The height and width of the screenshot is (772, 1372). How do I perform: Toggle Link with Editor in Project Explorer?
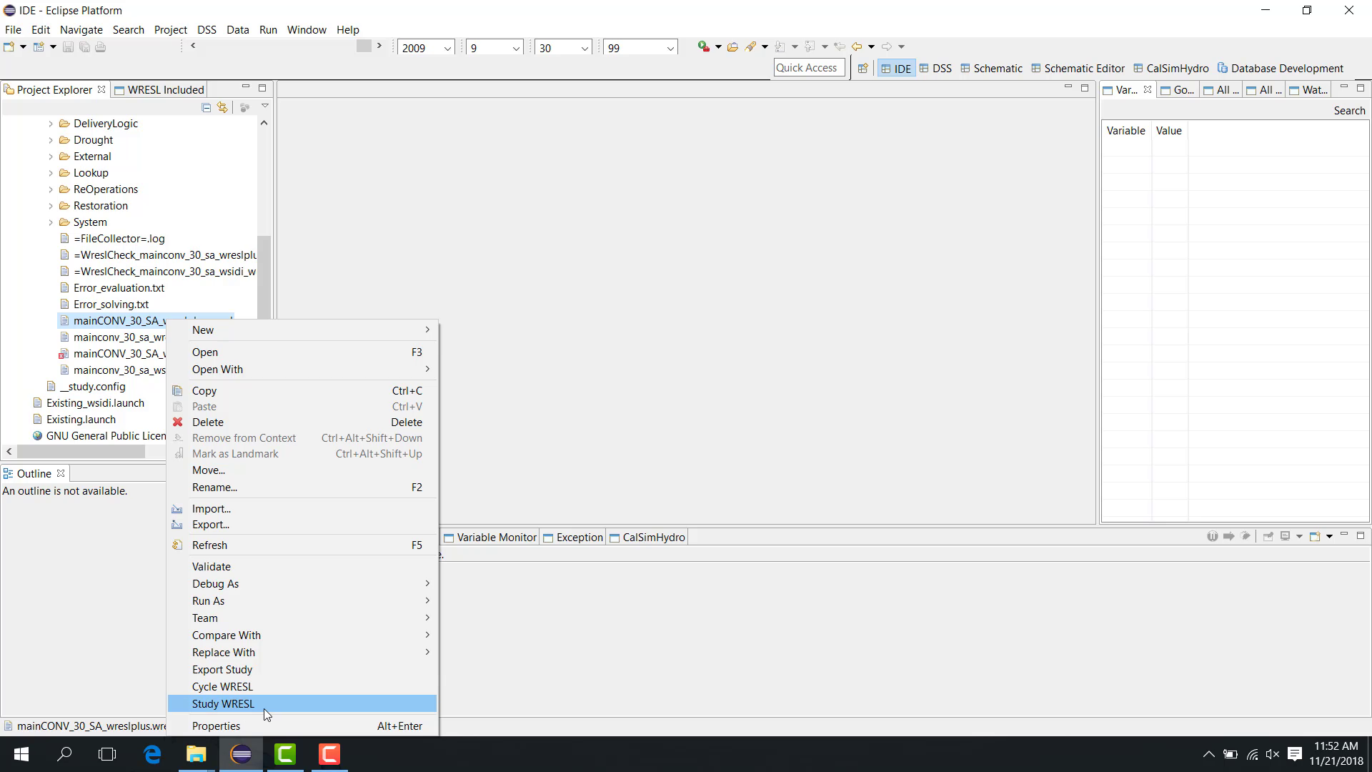[x=223, y=107]
